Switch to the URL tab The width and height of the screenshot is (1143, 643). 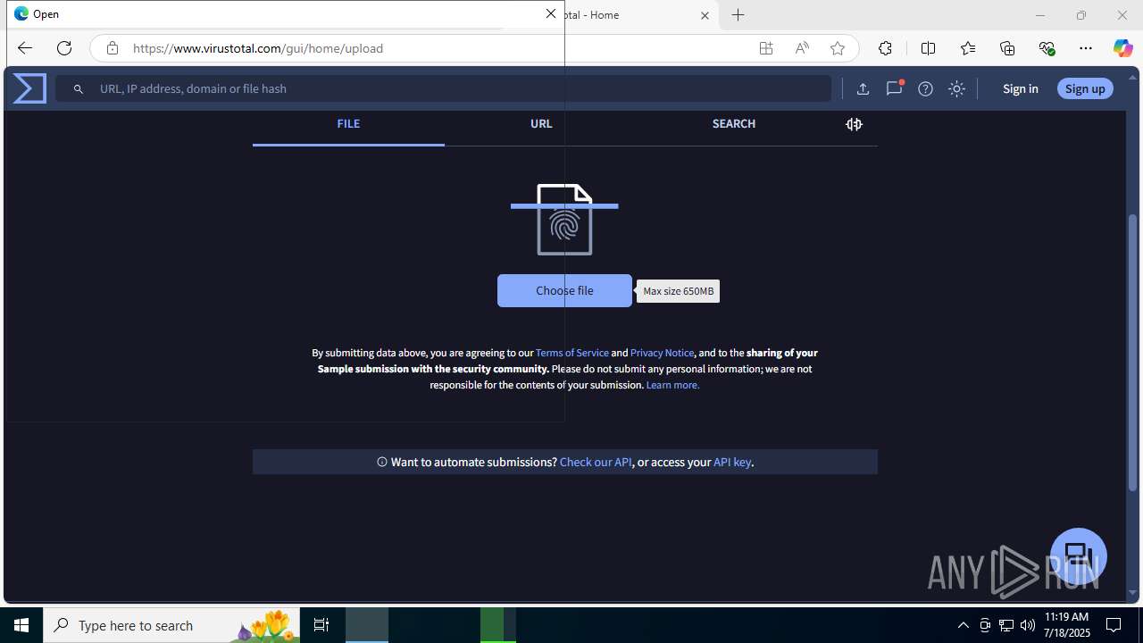(x=541, y=124)
